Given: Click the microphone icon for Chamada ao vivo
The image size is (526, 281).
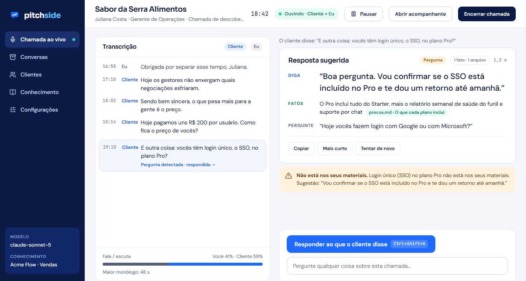Looking at the screenshot, I should (x=13, y=40).
